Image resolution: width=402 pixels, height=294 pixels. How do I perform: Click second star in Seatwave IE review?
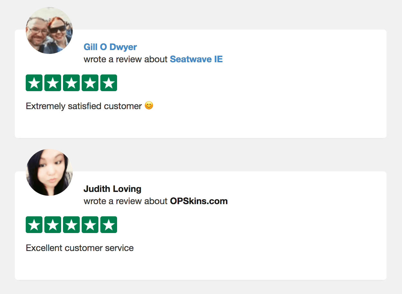53,83
